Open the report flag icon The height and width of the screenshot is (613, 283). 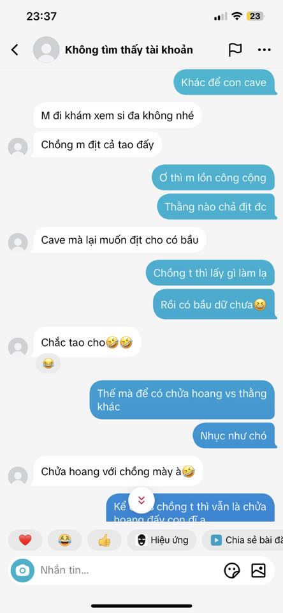coord(235,50)
